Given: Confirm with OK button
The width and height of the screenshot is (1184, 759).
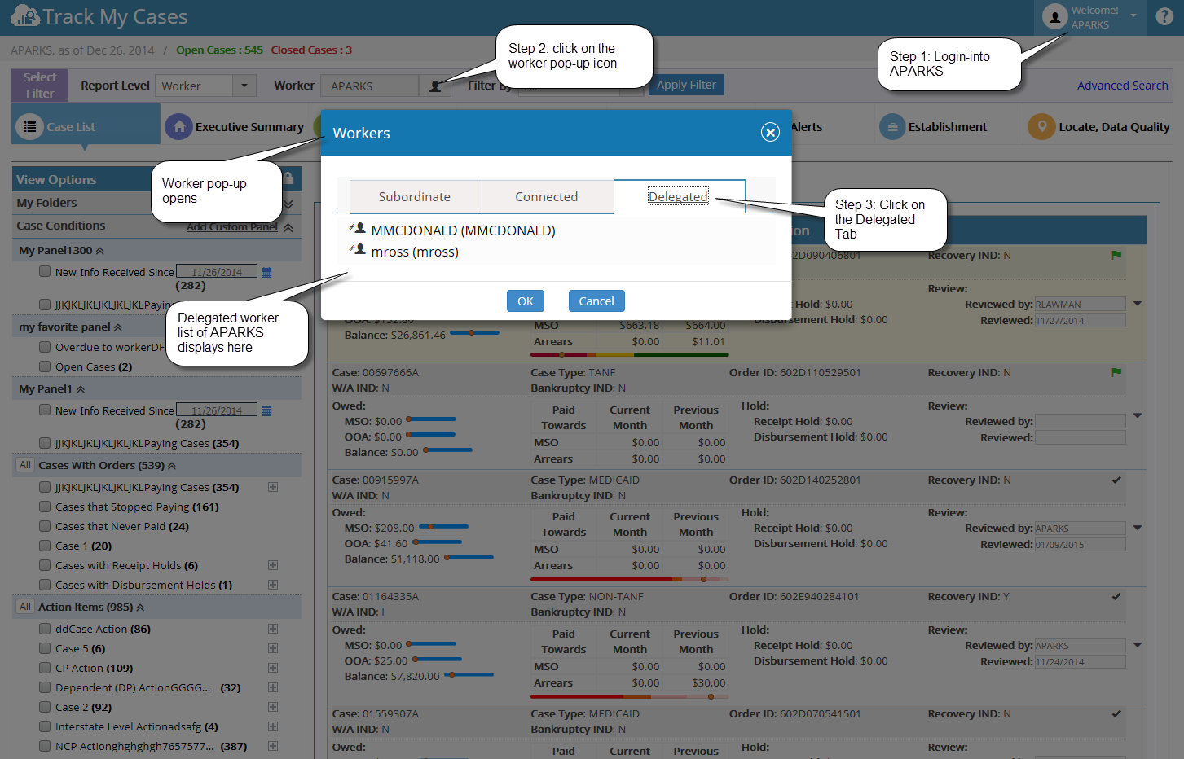Looking at the screenshot, I should [x=526, y=301].
